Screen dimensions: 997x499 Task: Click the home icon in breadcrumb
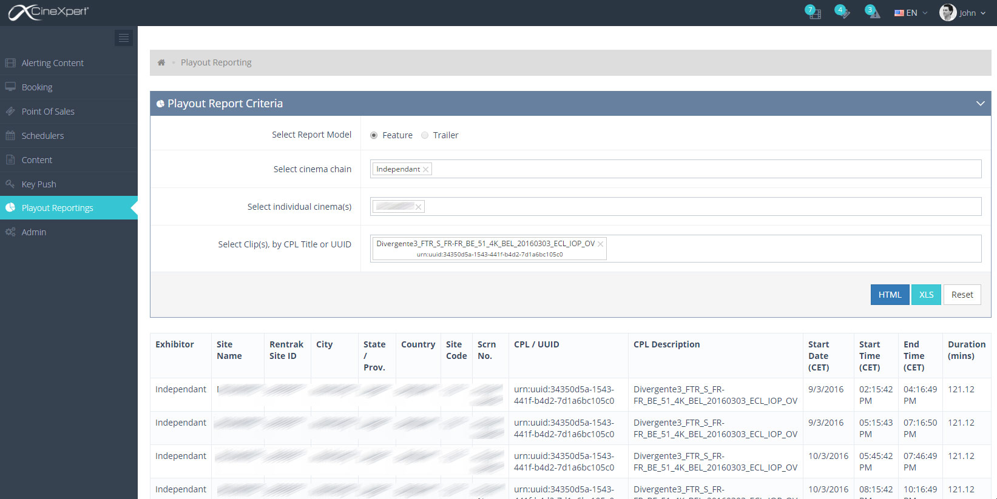click(161, 62)
